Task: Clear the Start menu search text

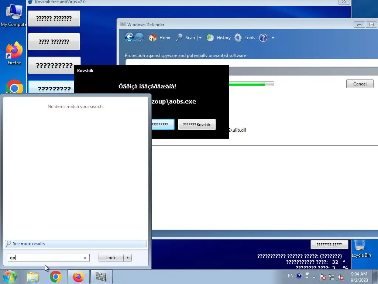Action: point(85,258)
